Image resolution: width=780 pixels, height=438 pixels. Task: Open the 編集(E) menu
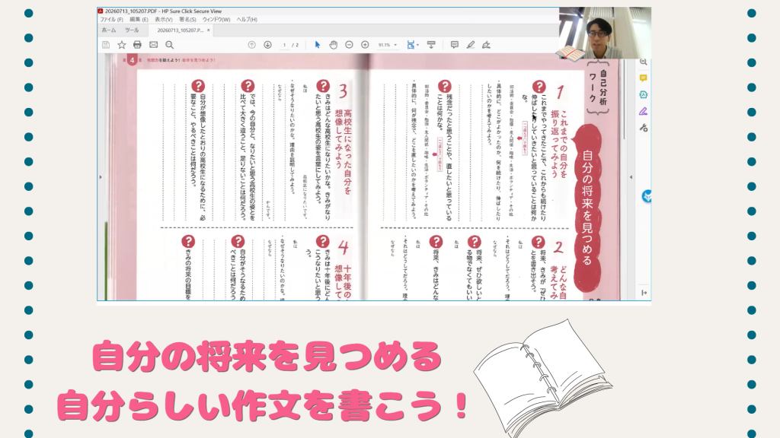click(x=139, y=19)
